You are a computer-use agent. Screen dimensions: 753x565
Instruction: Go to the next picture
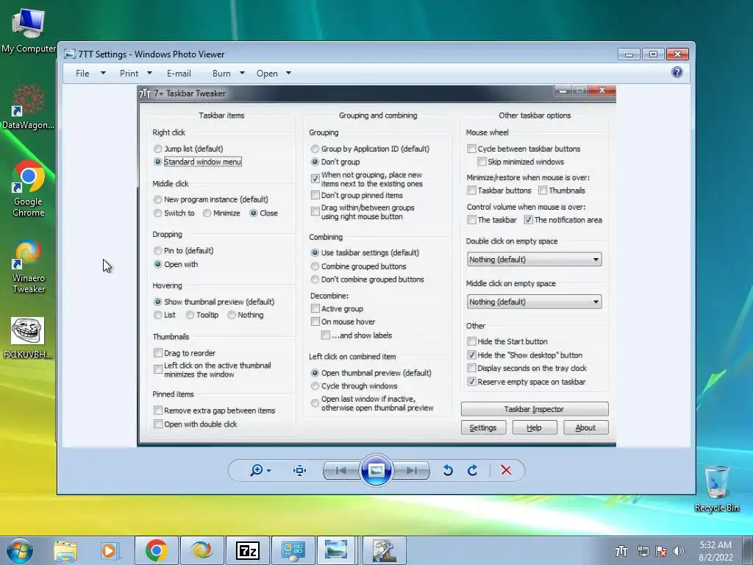click(411, 470)
